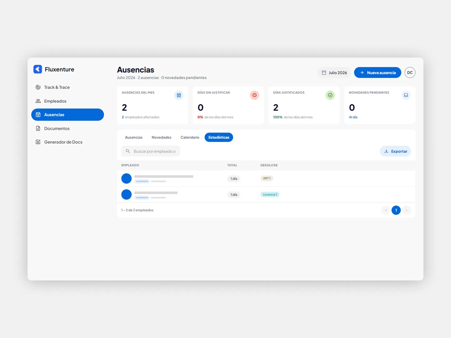Viewport: 451px width, 338px height.
Task: Click the Exportar button
Action: coord(396,151)
